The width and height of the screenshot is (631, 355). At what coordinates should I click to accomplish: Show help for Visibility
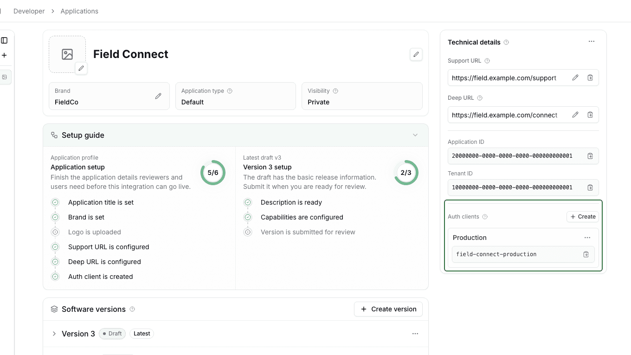tap(335, 91)
